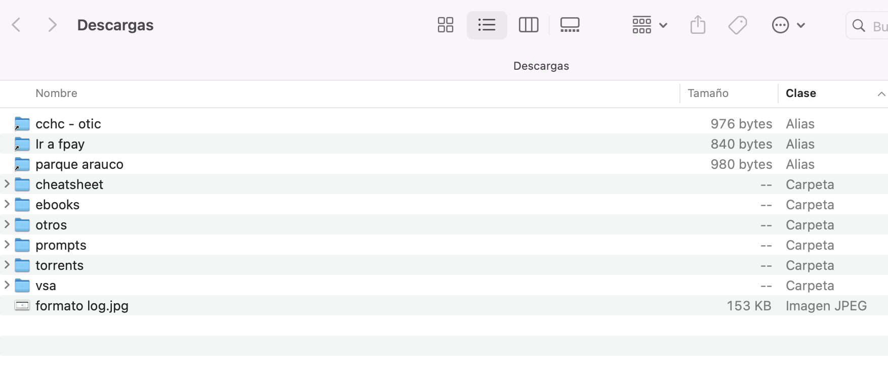Open the group-by options dropdown

point(650,25)
